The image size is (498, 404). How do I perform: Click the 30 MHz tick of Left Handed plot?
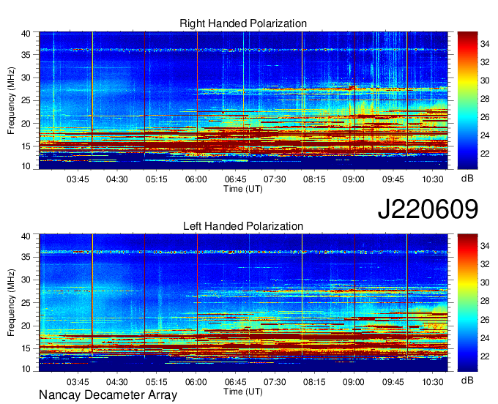(26, 280)
